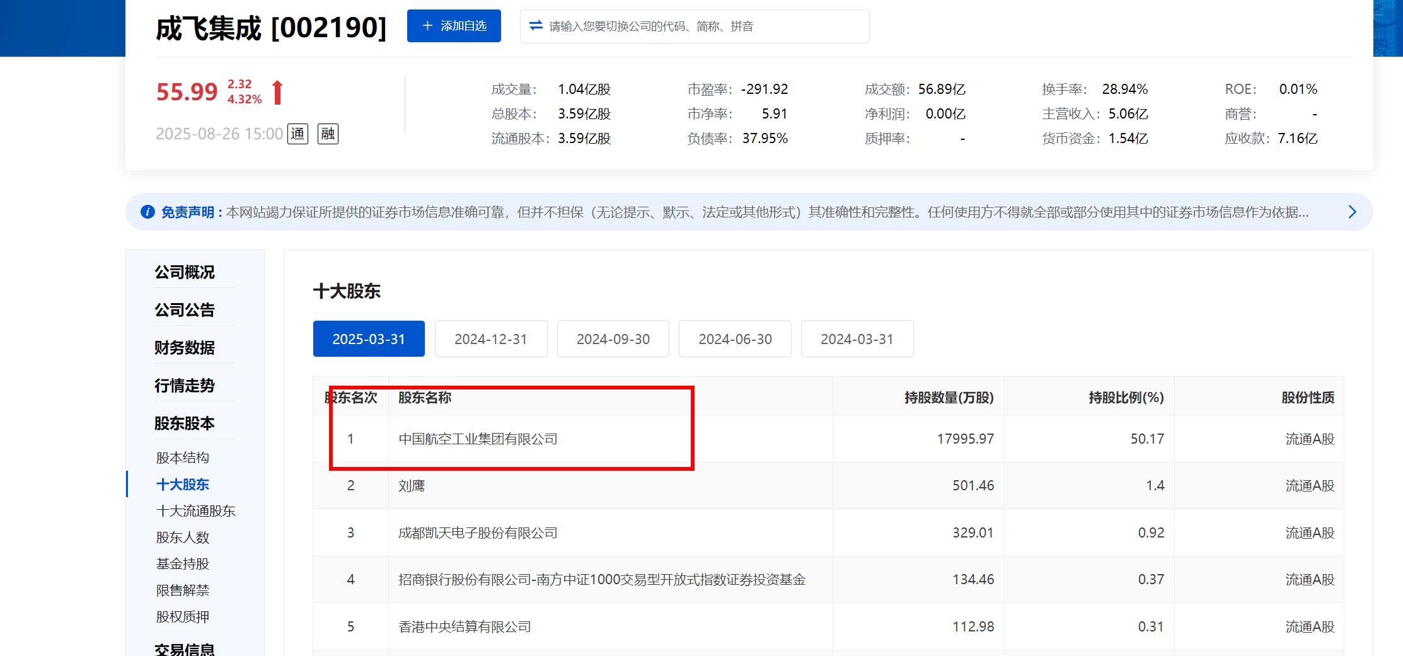Click the company code search input
Image resolution: width=1403 pixels, height=656 pixels.
point(695,26)
